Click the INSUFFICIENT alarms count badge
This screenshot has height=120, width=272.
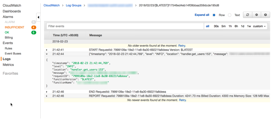[33, 27]
